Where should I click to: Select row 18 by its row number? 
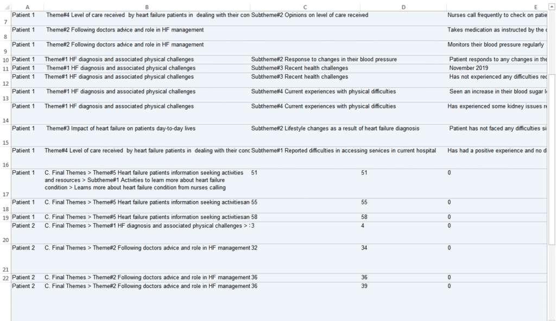pyautogui.click(x=5, y=206)
